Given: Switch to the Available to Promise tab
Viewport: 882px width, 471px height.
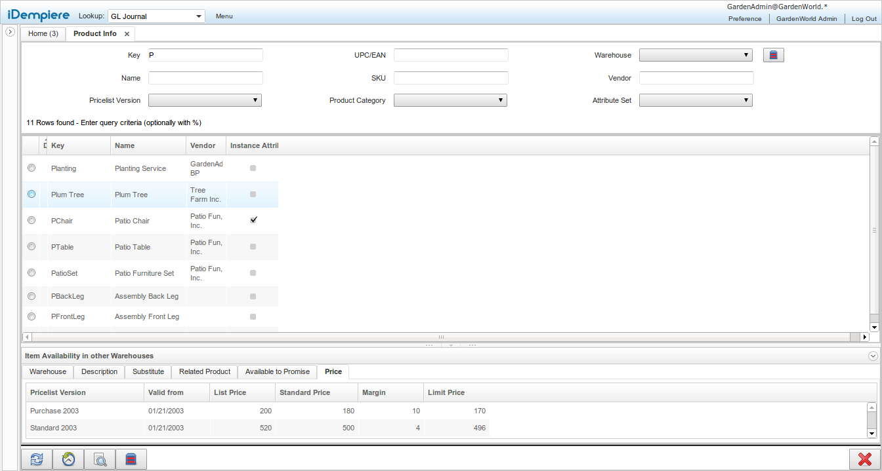Looking at the screenshot, I should (277, 371).
